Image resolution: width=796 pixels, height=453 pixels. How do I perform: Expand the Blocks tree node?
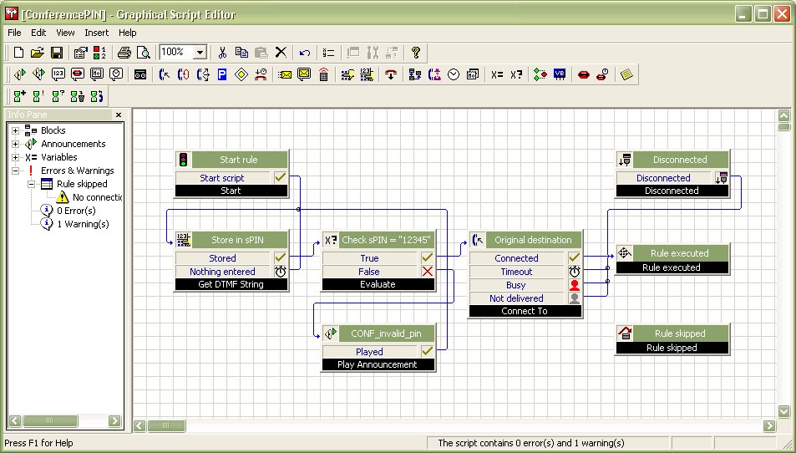tap(15, 130)
